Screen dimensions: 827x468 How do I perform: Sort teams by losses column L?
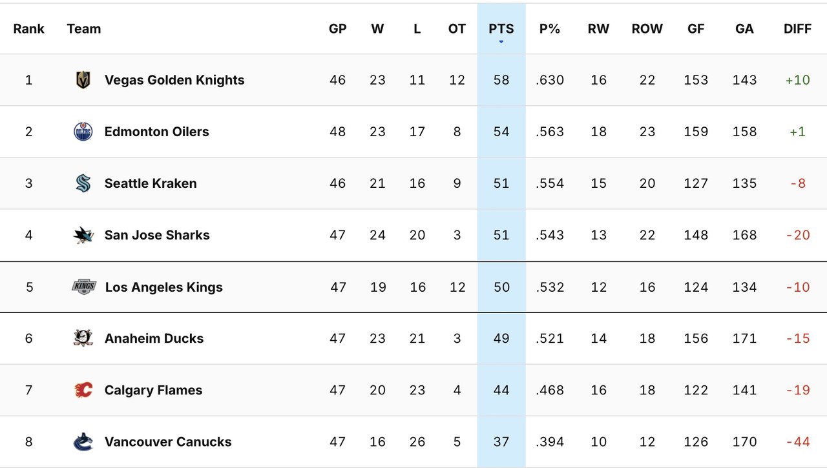(x=417, y=28)
